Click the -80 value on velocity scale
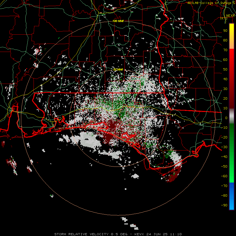This screenshot has width=236, height=236. (x=224, y=196)
